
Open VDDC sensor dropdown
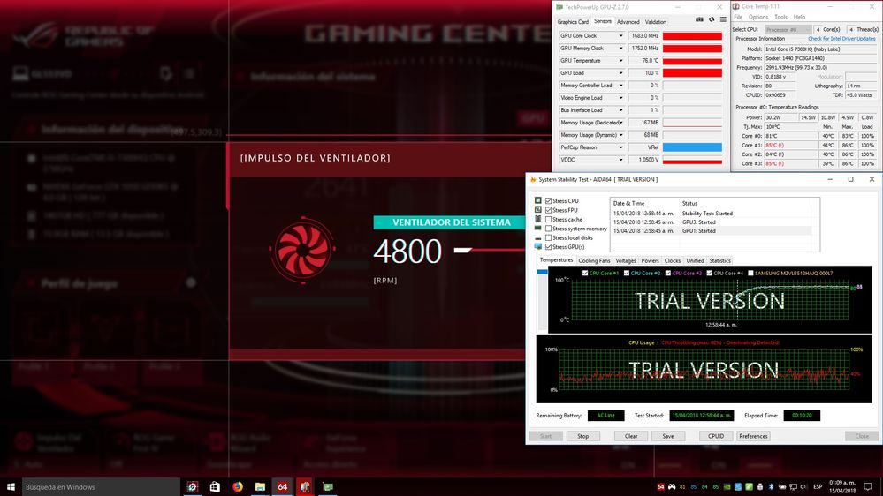click(621, 160)
